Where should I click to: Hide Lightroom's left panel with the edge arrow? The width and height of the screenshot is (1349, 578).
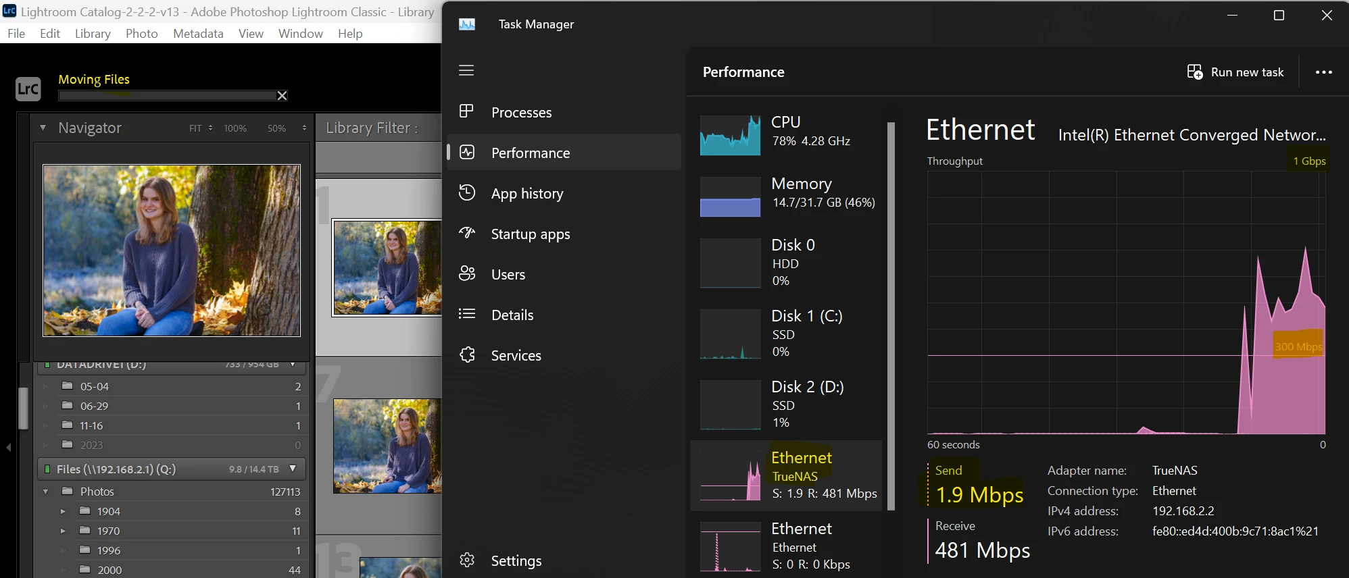[x=8, y=447]
